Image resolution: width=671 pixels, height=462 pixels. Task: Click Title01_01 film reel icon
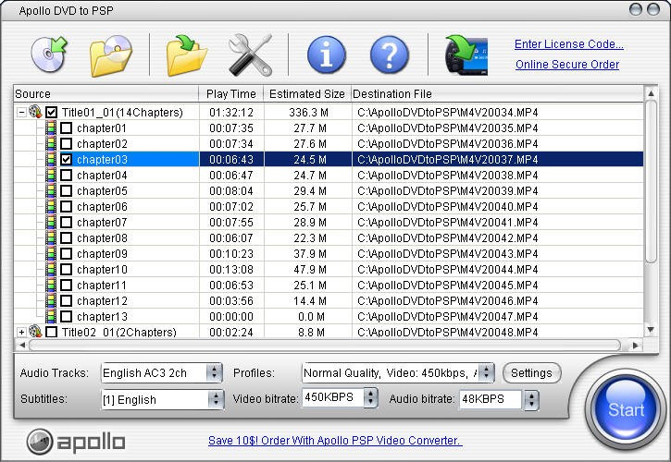point(35,112)
